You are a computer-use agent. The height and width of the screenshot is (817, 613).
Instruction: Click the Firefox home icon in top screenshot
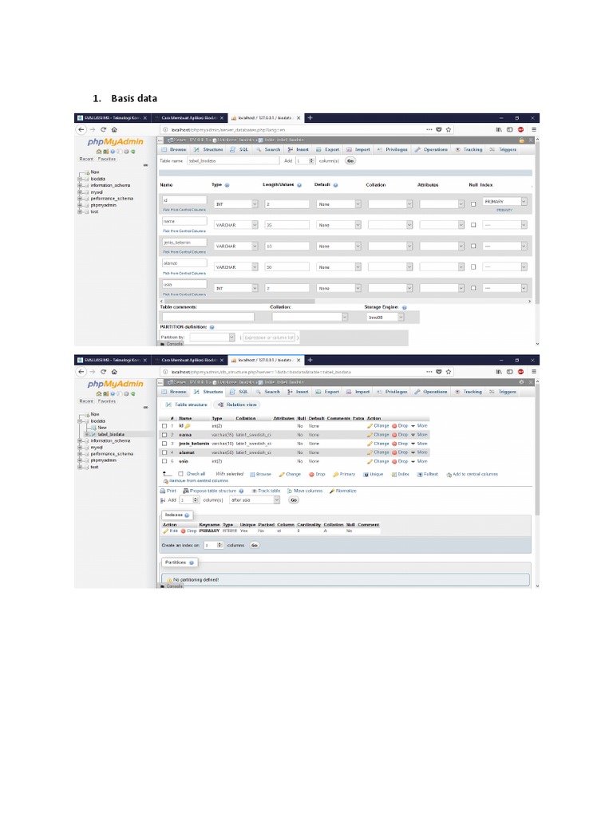(114, 130)
